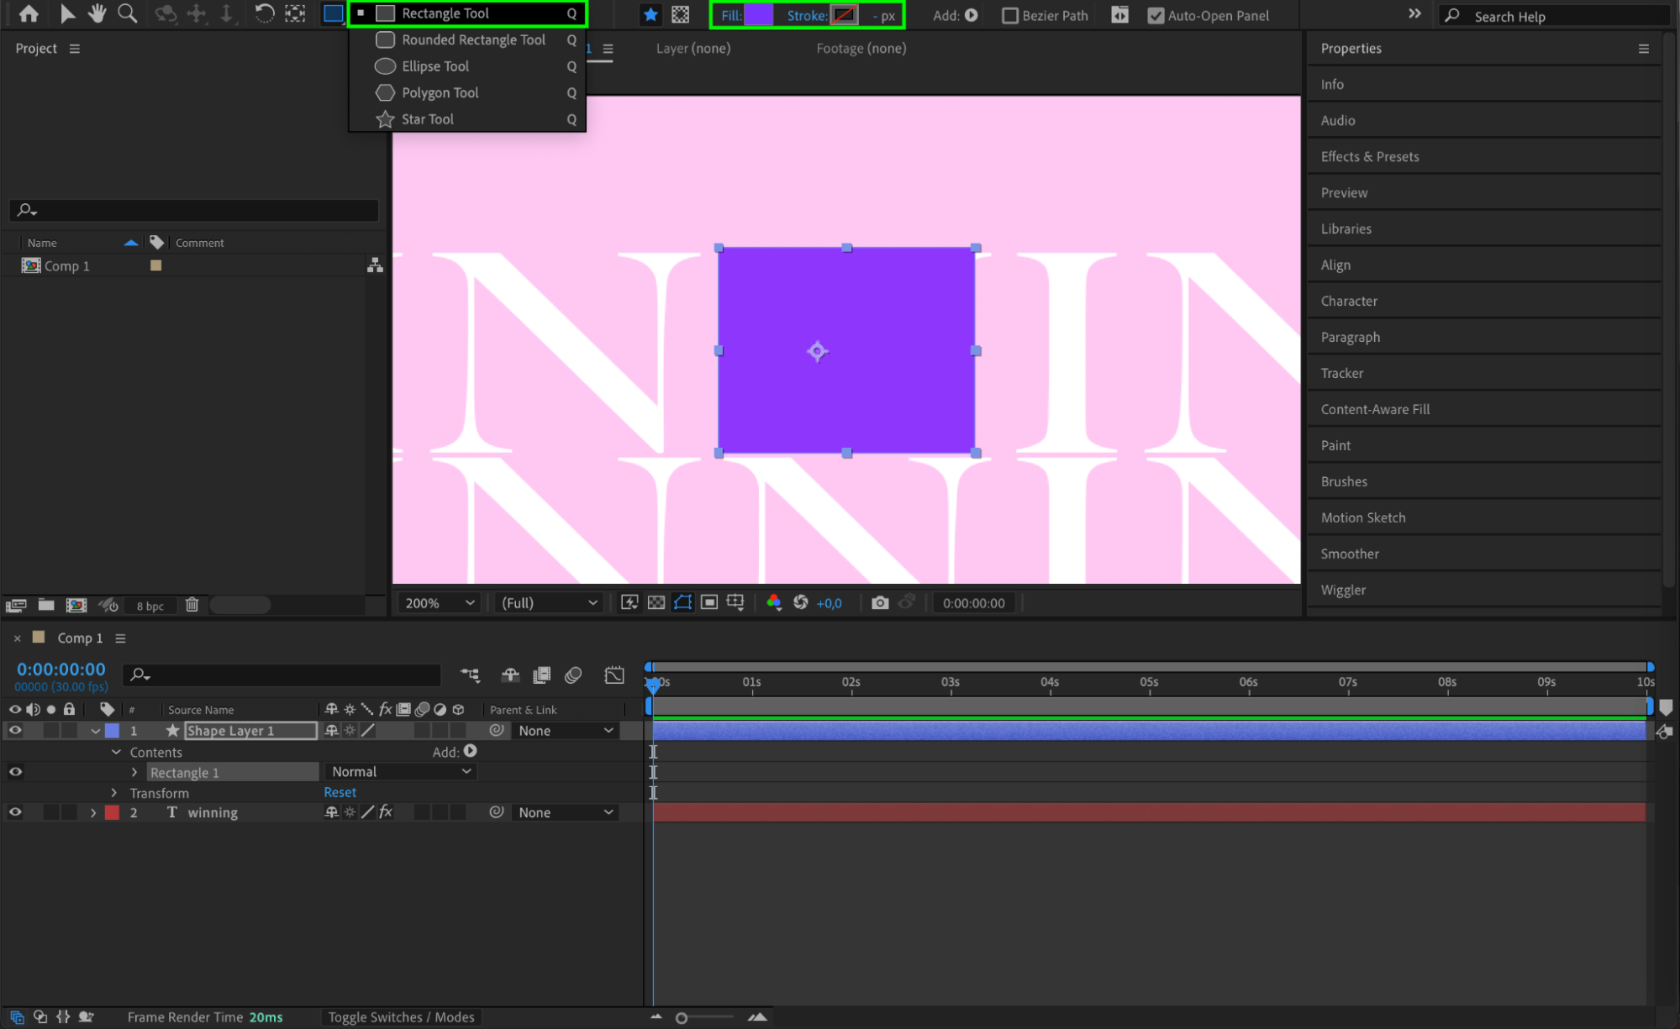Click Toggle Switches / Modes button
The width and height of the screenshot is (1680, 1029).
tap(401, 1017)
